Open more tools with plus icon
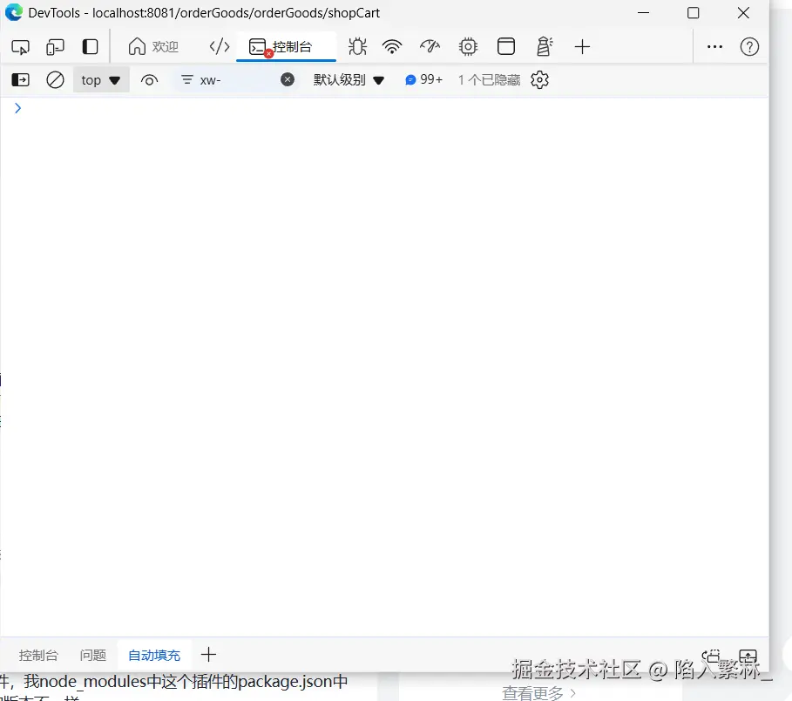The height and width of the screenshot is (701, 792). coord(583,47)
